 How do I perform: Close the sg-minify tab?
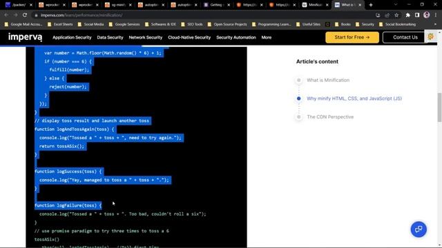click(x=130, y=5)
